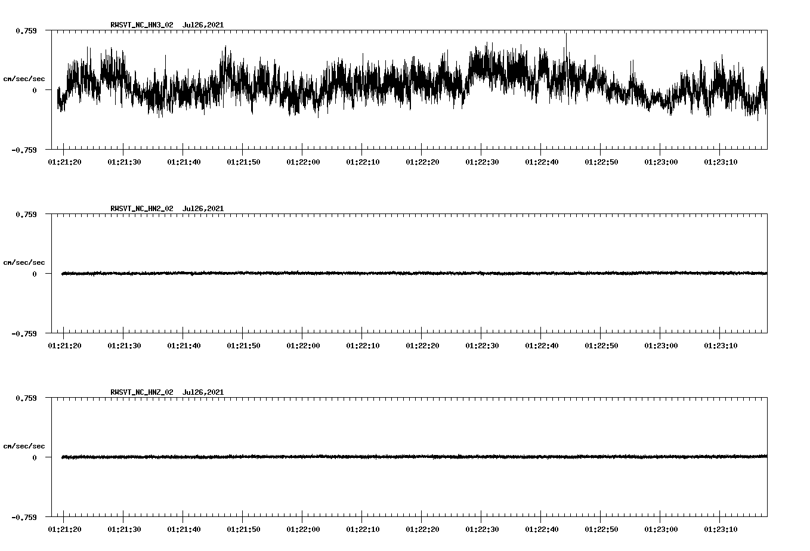This screenshot has width=810, height=551.
Task: Click the 01:21:20 time label under top plot
Action: click(x=66, y=161)
